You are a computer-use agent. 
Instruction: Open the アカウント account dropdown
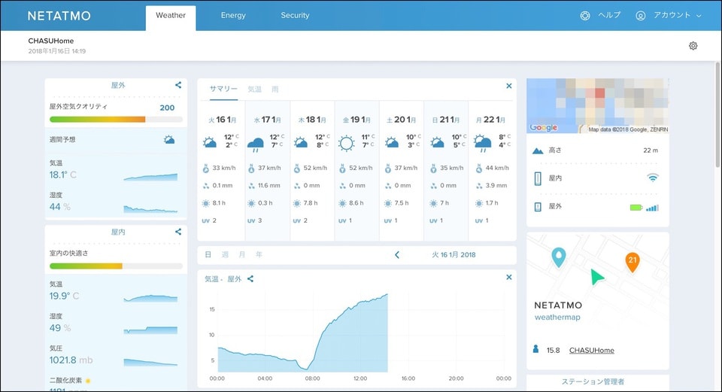pos(669,15)
